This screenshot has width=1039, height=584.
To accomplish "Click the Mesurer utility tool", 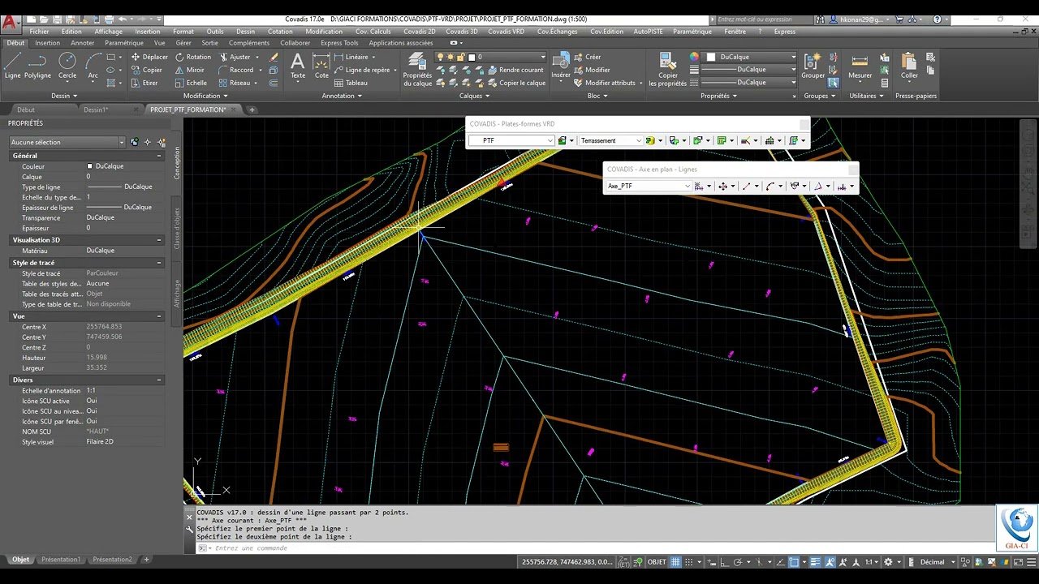I will 860,65.
